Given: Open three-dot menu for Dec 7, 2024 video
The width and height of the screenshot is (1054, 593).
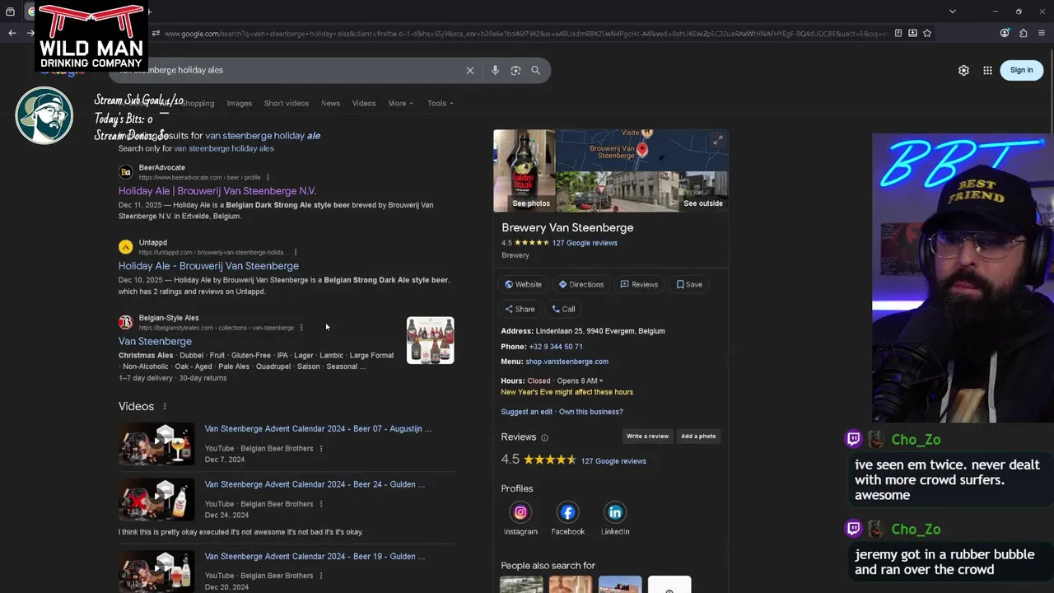Looking at the screenshot, I should point(321,449).
